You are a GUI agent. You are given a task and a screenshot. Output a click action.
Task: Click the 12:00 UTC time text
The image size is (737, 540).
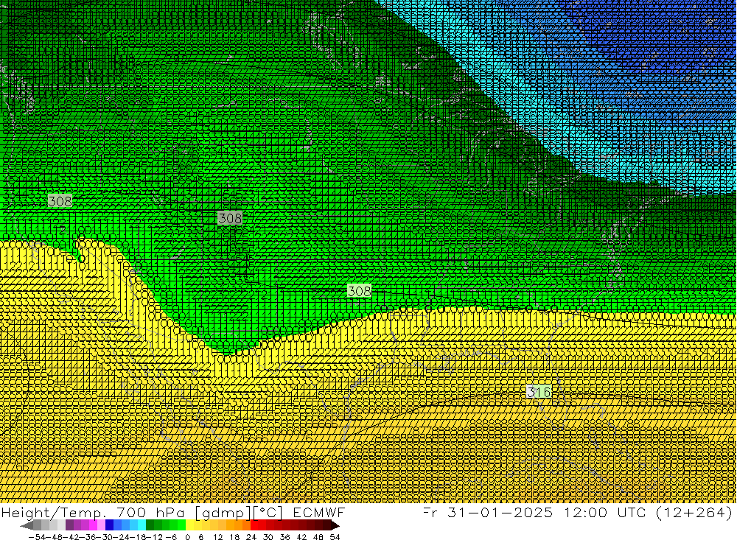click(x=607, y=512)
